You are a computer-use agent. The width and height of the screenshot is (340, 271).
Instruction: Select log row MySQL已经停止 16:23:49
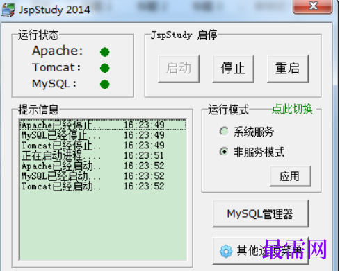103,135
